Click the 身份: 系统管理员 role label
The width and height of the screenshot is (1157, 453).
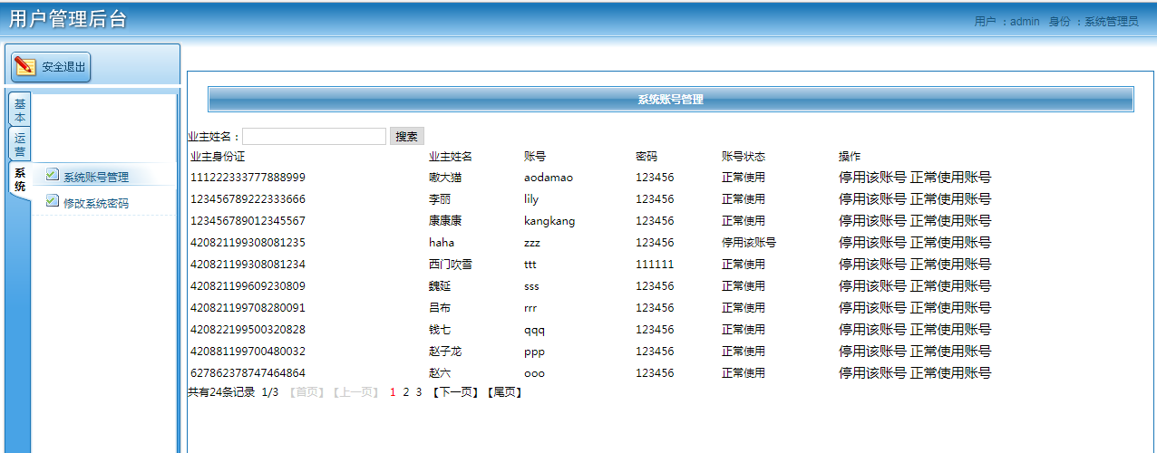tap(1094, 21)
